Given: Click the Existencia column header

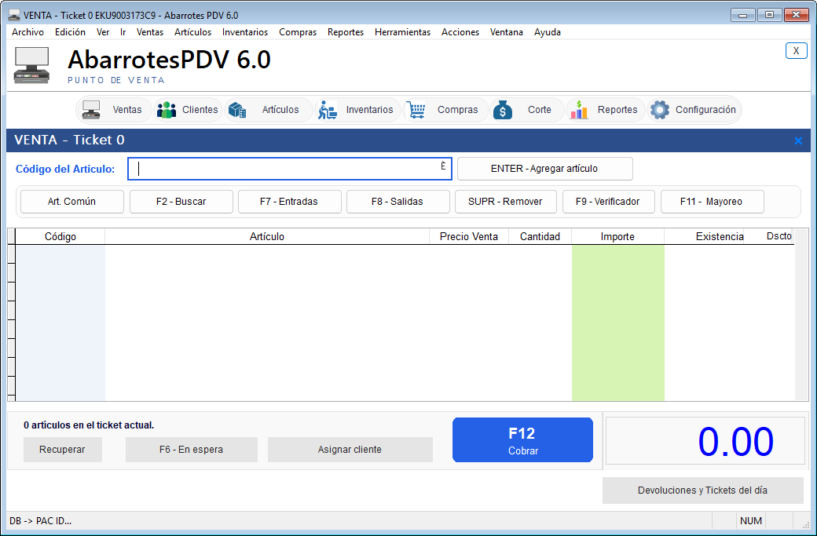Looking at the screenshot, I should tap(704, 237).
